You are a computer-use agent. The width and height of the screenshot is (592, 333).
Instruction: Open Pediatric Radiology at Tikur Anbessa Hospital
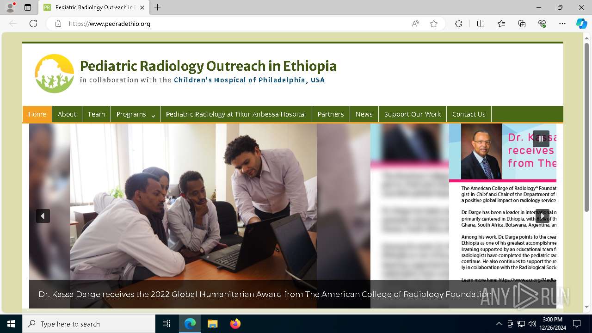click(236, 114)
